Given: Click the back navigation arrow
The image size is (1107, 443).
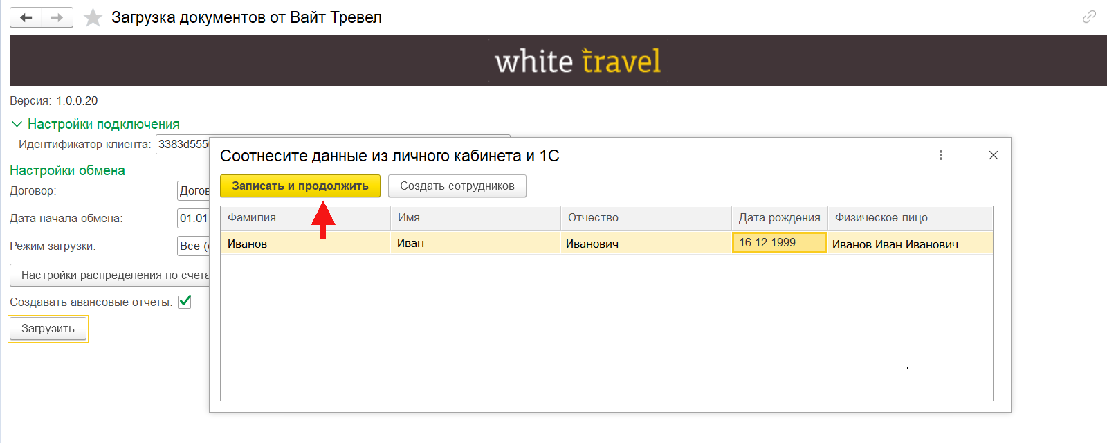Looking at the screenshot, I should click(26, 18).
